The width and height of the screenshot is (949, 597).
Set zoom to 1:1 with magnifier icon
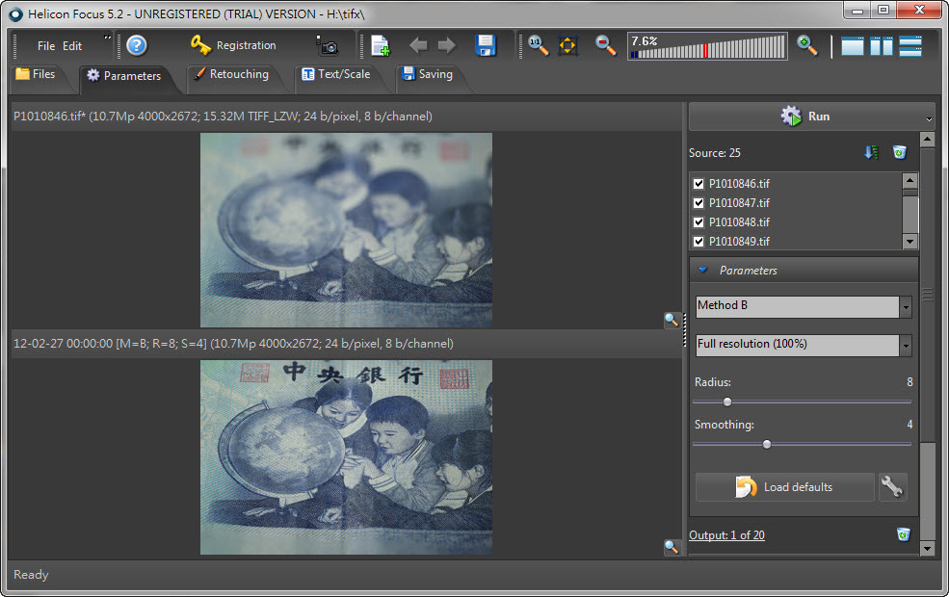point(538,45)
